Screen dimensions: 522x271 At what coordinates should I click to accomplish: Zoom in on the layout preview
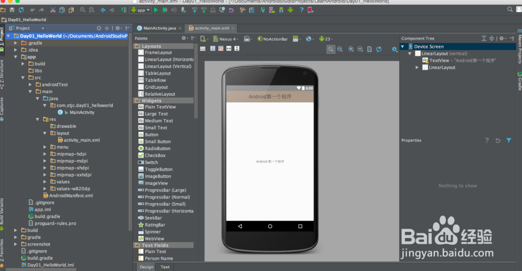pos(351,49)
